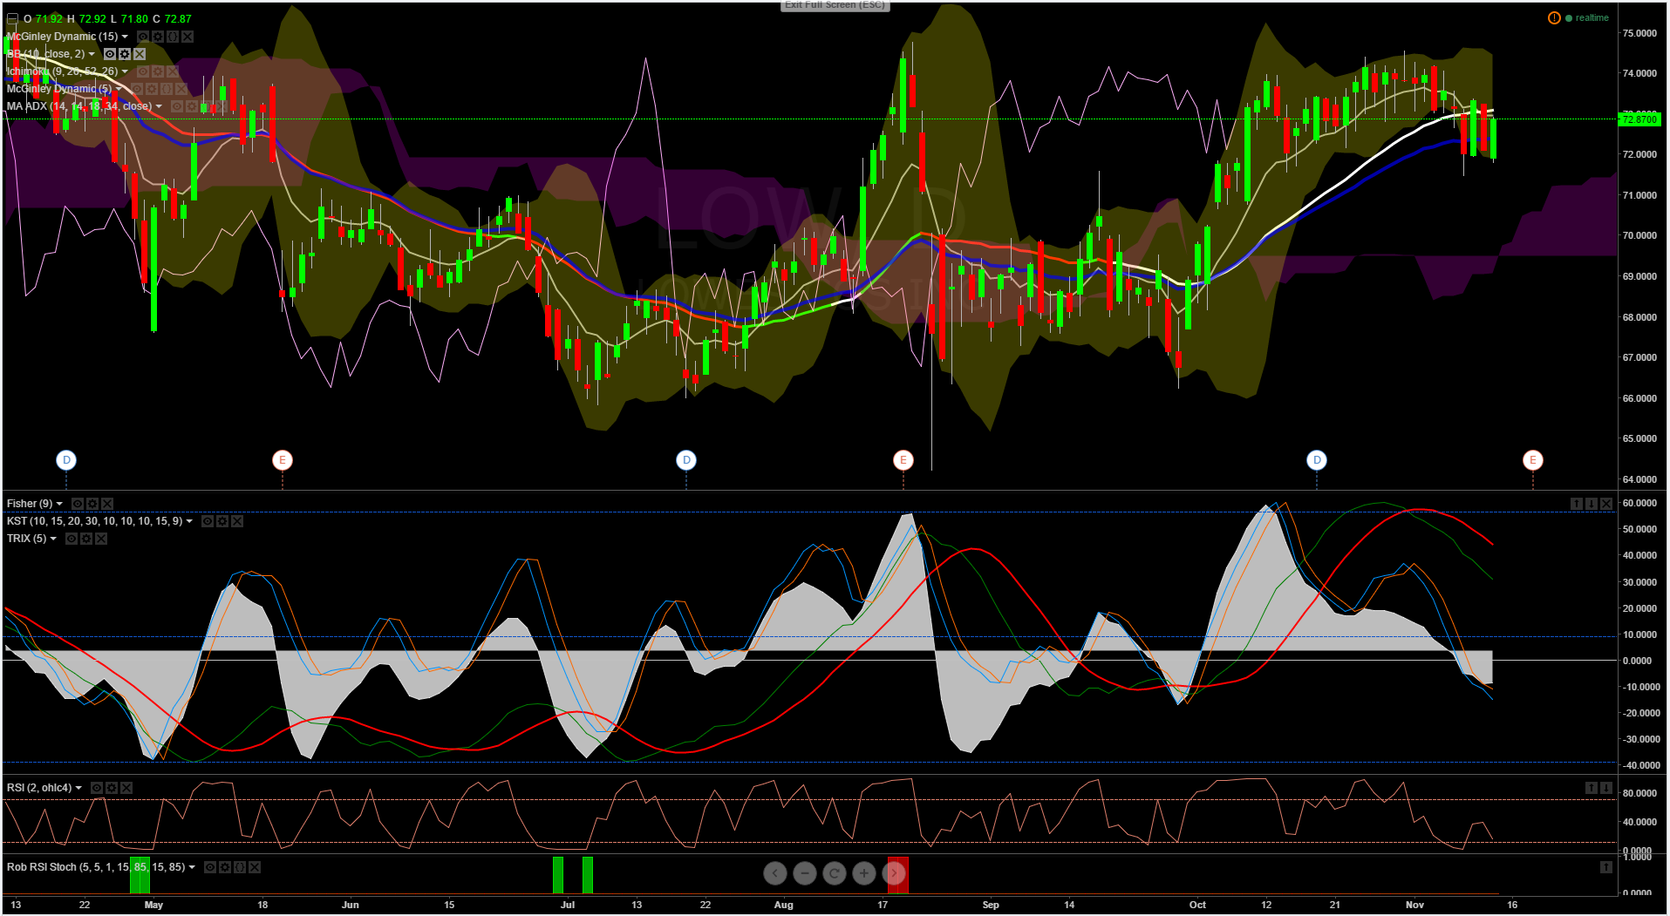1670x916 pixels.
Task: Click the orange alert warning icon
Action: [x=1554, y=18]
